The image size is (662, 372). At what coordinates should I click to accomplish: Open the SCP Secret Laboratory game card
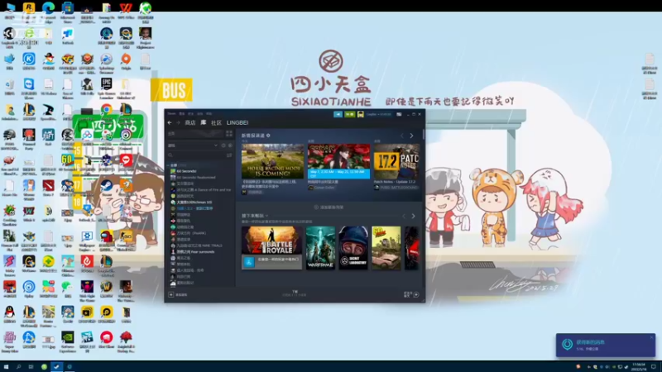click(x=353, y=248)
